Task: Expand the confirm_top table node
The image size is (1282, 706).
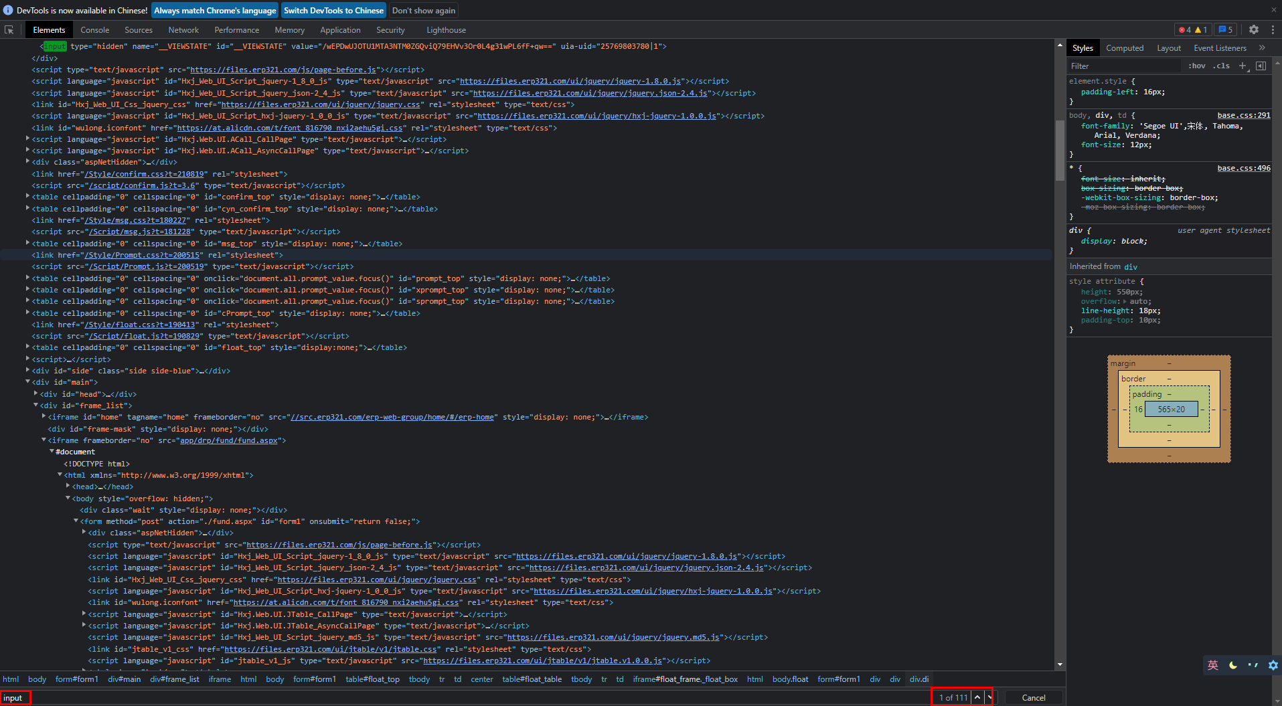Action: pos(27,197)
